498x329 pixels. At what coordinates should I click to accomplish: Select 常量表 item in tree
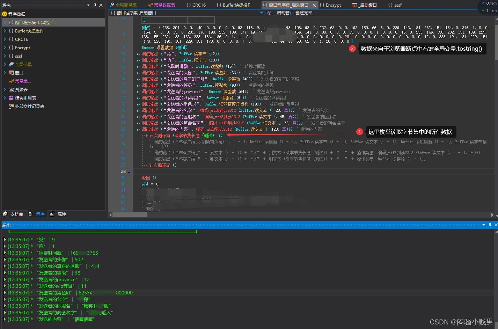tap(23, 81)
